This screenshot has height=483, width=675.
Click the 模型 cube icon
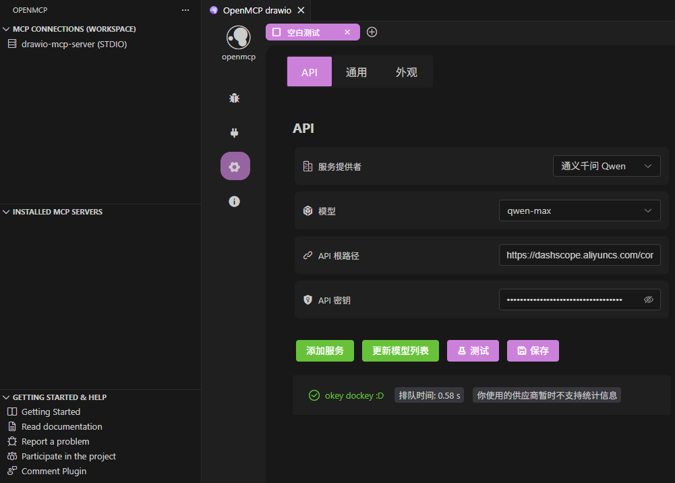pyautogui.click(x=307, y=211)
